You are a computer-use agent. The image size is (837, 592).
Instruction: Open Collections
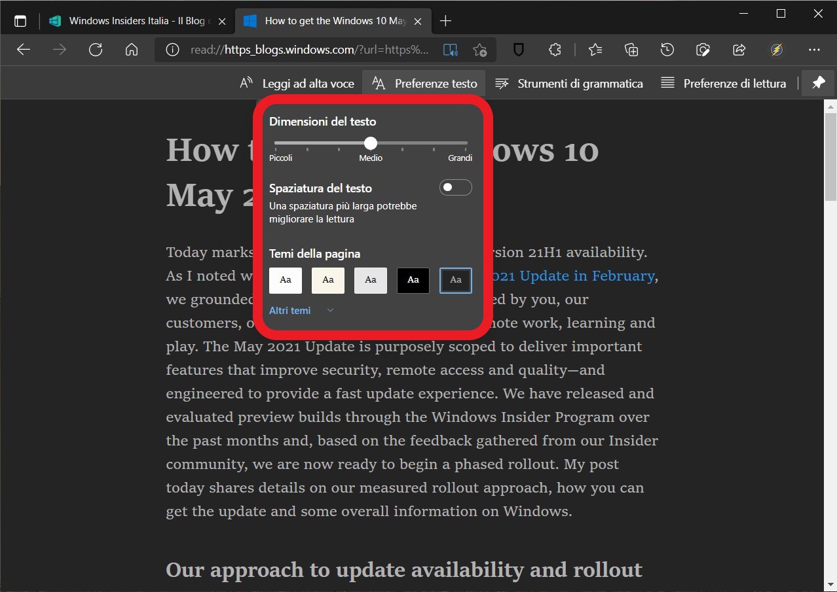(x=631, y=50)
